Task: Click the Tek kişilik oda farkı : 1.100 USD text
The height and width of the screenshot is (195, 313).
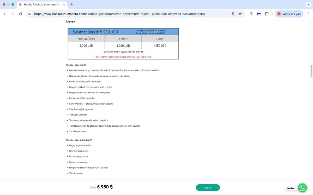Action: pos(151,30)
